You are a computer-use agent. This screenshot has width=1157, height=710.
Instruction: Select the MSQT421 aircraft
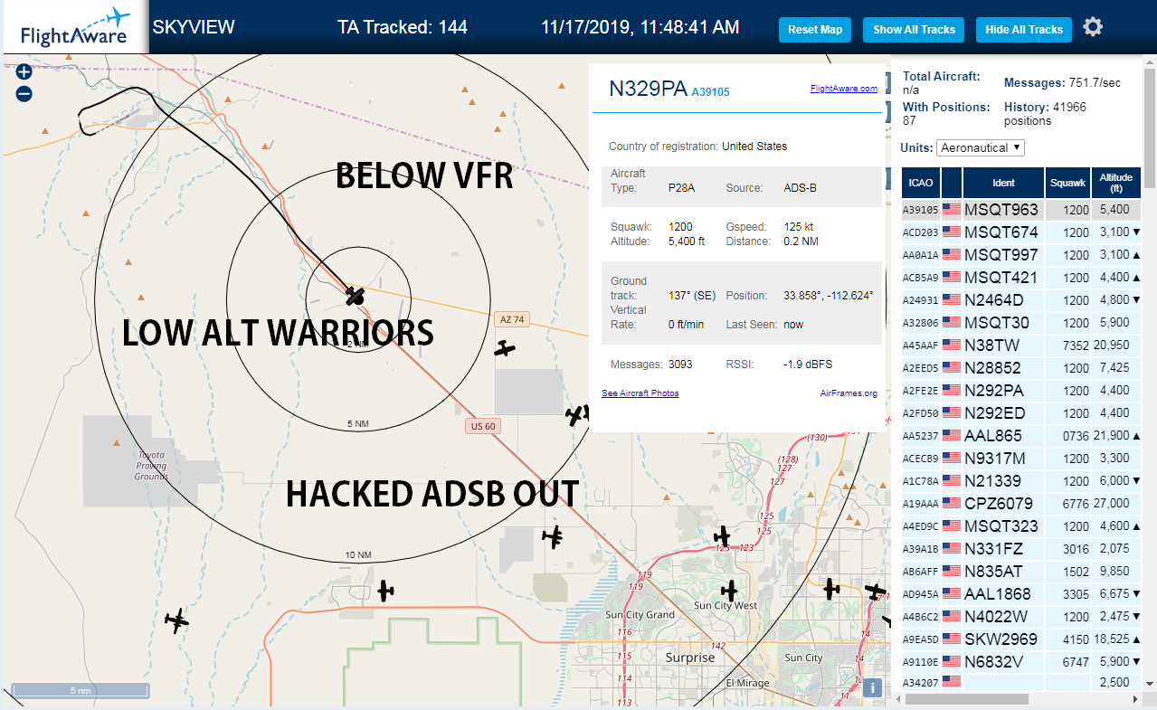pyautogui.click(x=1020, y=278)
